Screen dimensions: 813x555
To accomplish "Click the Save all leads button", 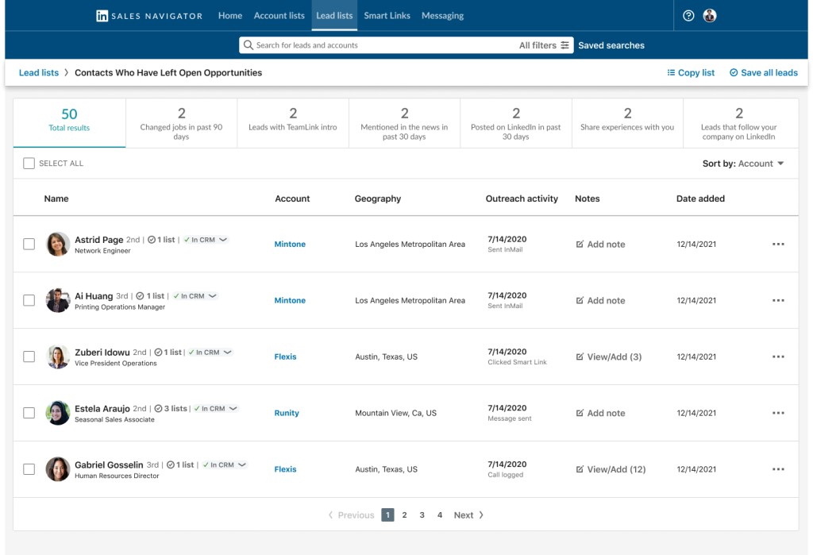I will click(x=762, y=72).
